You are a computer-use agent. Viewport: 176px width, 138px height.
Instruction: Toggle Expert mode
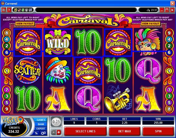[41, 128]
